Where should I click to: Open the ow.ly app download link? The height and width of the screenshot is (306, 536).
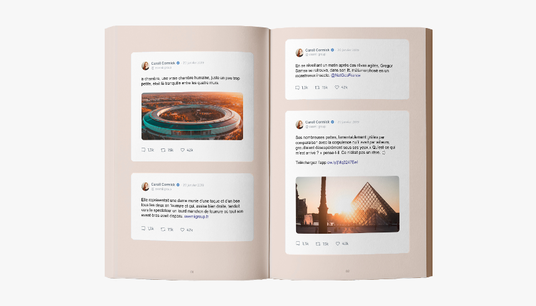pyautogui.click(x=343, y=163)
